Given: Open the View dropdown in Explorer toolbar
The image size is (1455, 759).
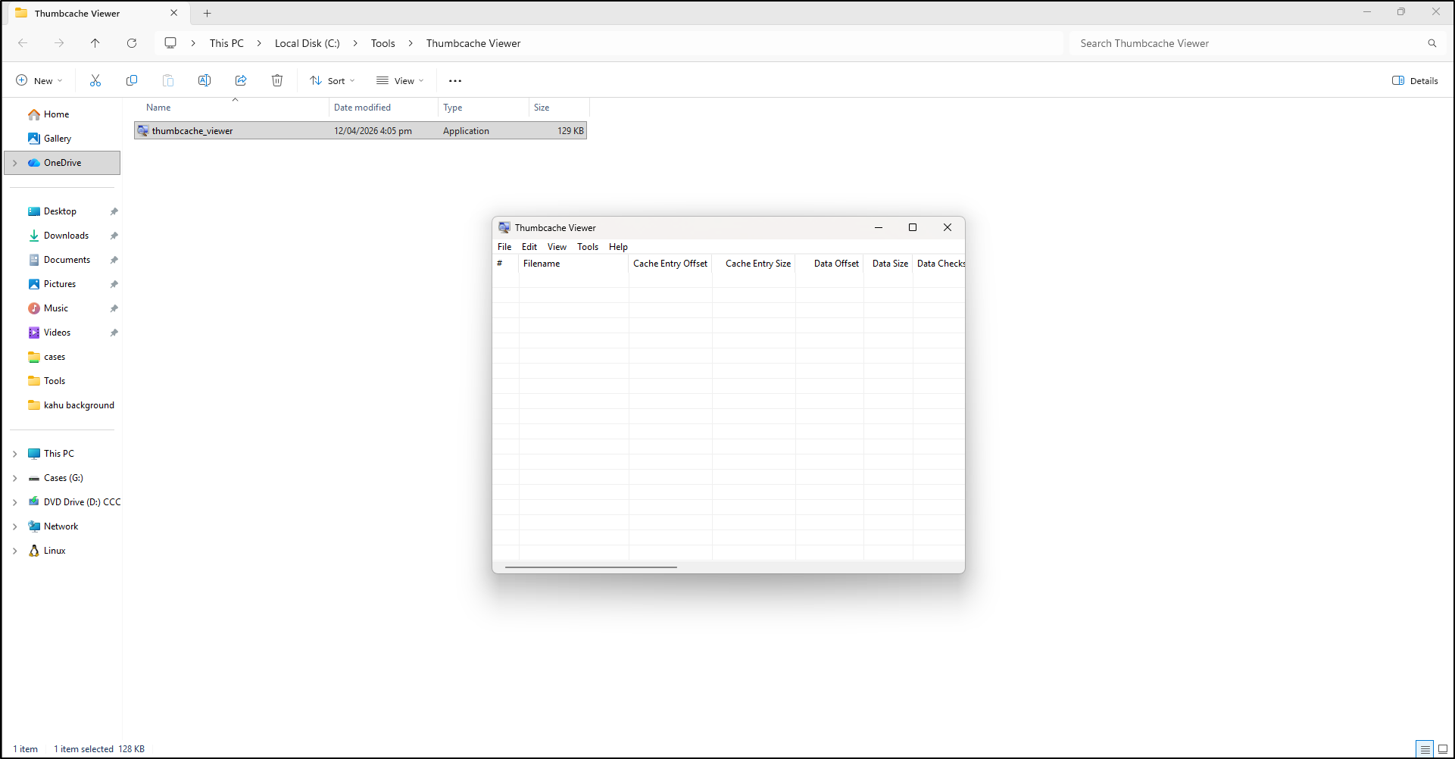Looking at the screenshot, I should pyautogui.click(x=401, y=80).
